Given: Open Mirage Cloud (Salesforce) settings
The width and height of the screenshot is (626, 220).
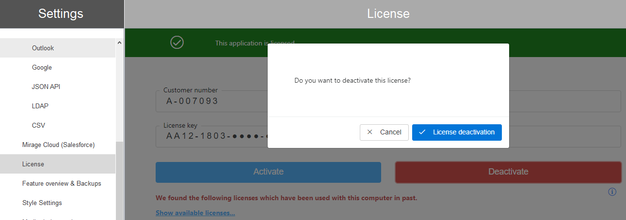Looking at the screenshot, I should click(58, 145).
